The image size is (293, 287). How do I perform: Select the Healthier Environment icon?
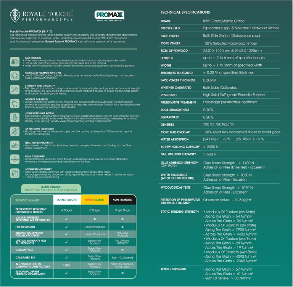(15, 145)
